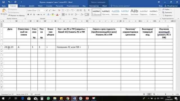Click the Вход sign-in link
Viewport: 180px width, 101px height.
(161, 6)
